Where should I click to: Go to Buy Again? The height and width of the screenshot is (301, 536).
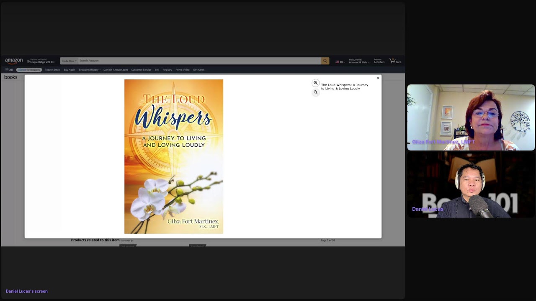click(70, 70)
